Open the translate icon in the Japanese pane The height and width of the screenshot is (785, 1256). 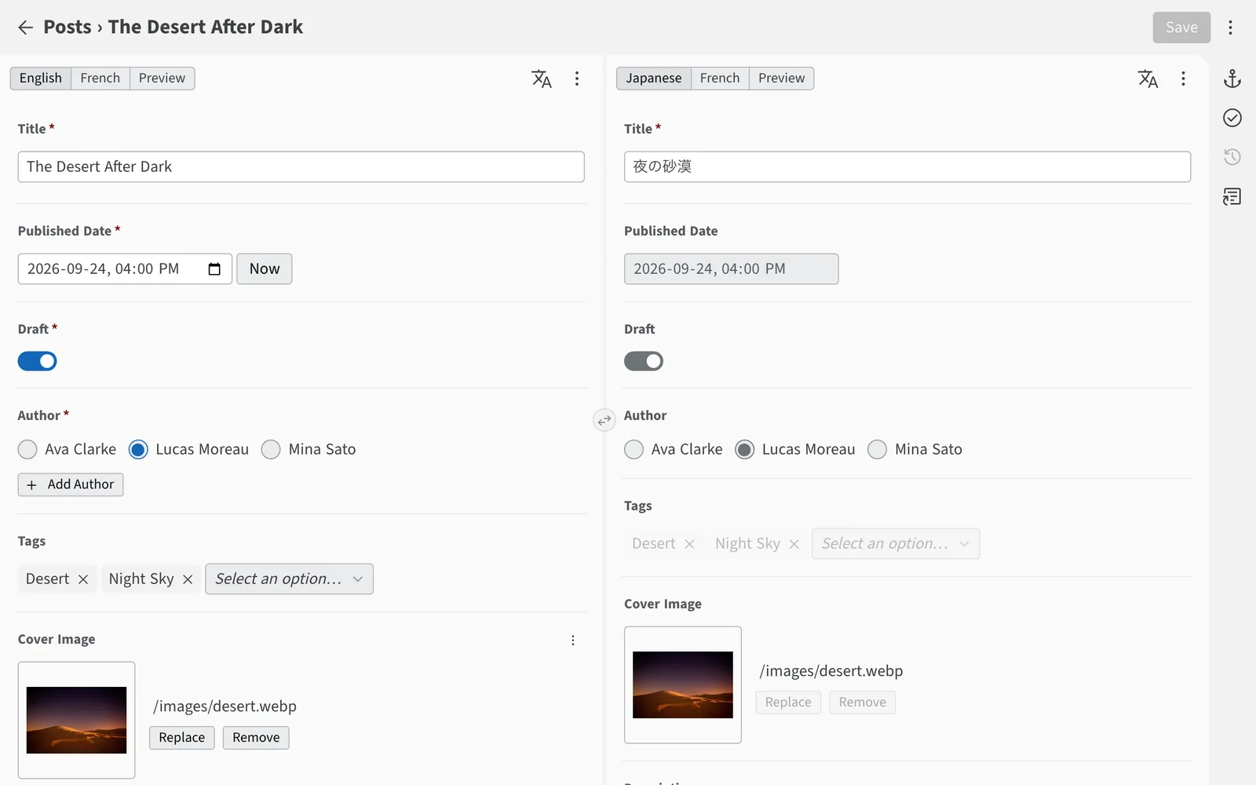(1148, 78)
